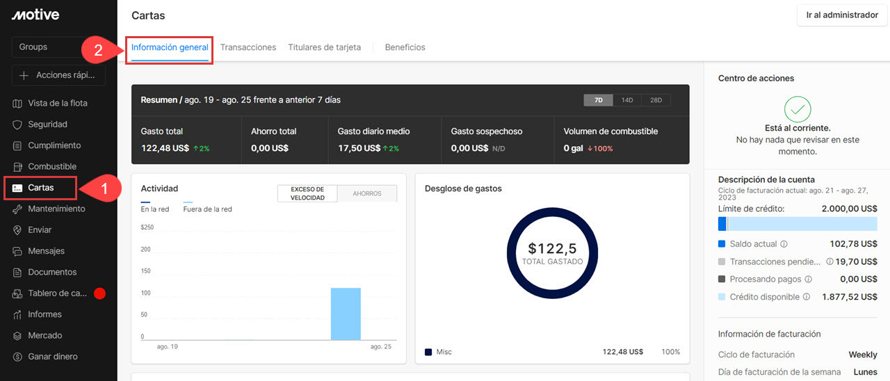
Task: Open the Transacciones tab
Action: point(248,47)
